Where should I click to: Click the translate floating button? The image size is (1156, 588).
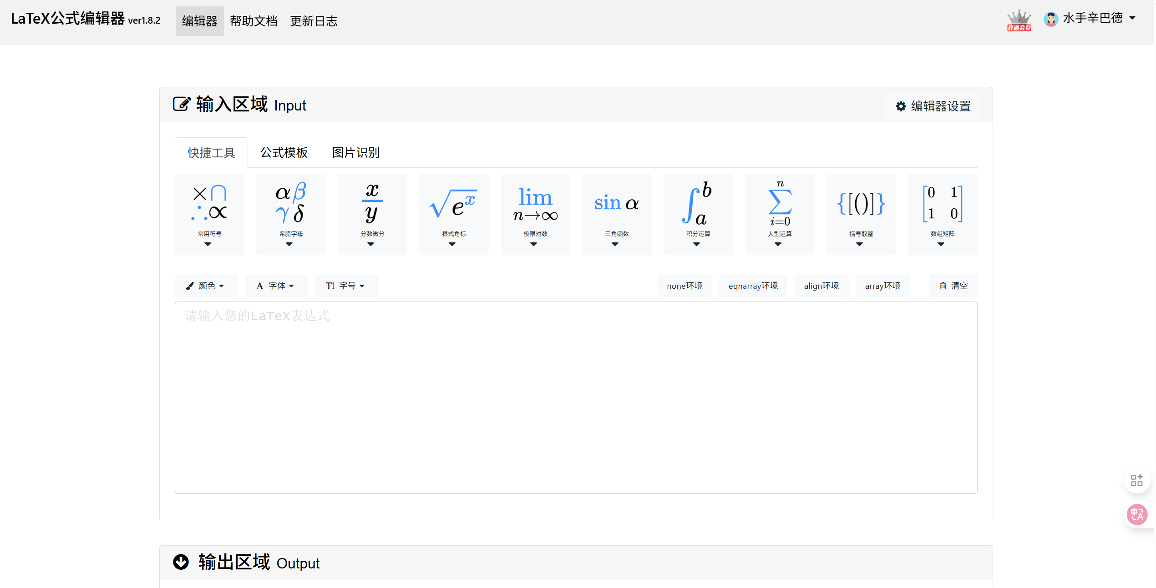click(x=1137, y=515)
